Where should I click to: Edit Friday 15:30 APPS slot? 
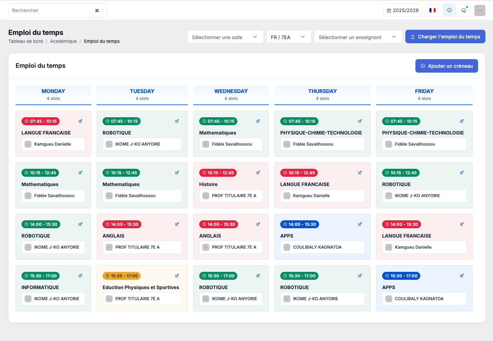[x=462, y=276]
